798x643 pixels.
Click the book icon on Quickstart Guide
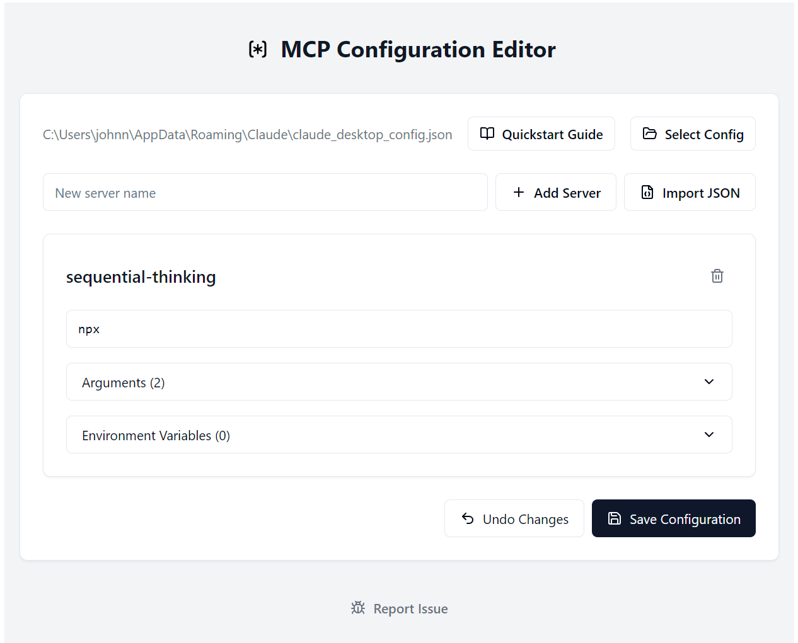[x=487, y=134]
